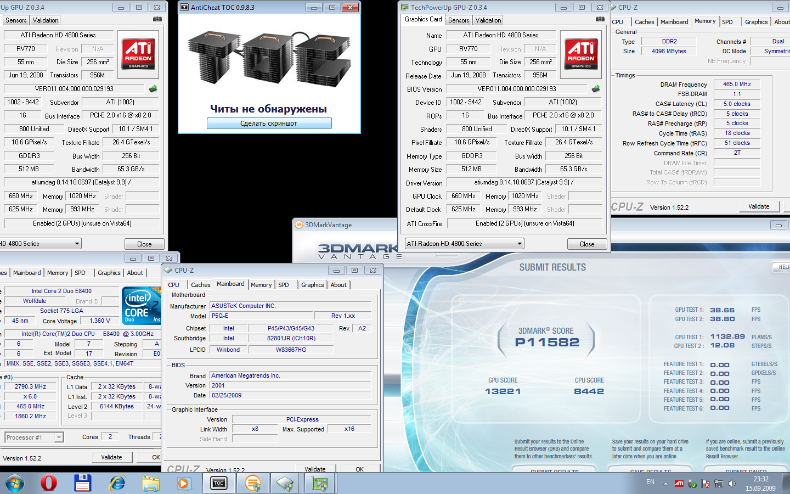Open Windows Explorer folder icon in taskbar

(x=150, y=483)
